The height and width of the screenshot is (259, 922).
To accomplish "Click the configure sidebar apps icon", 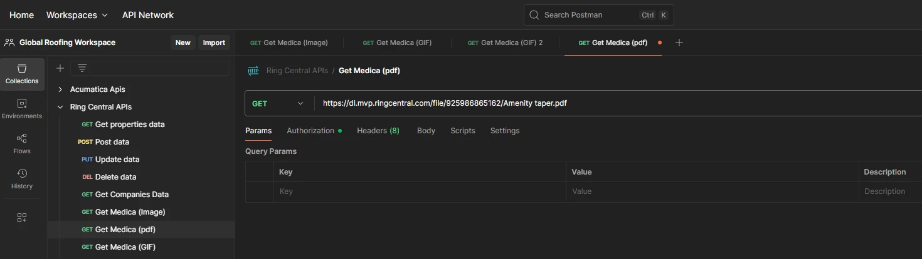I will click(22, 218).
